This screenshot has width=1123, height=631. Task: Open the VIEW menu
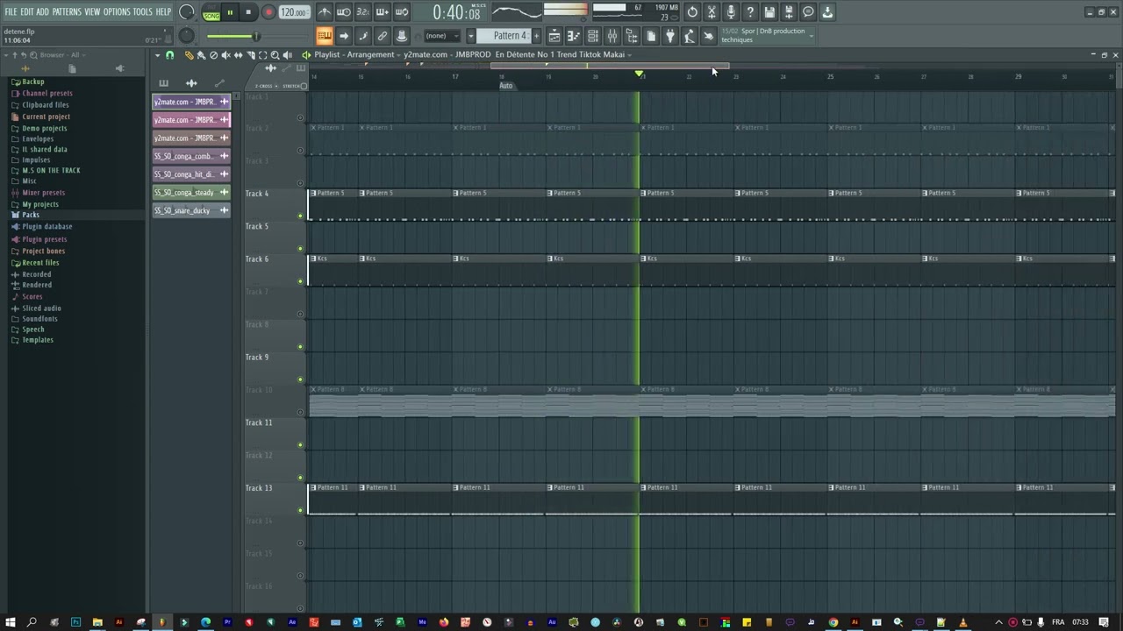tap(92, 11)
